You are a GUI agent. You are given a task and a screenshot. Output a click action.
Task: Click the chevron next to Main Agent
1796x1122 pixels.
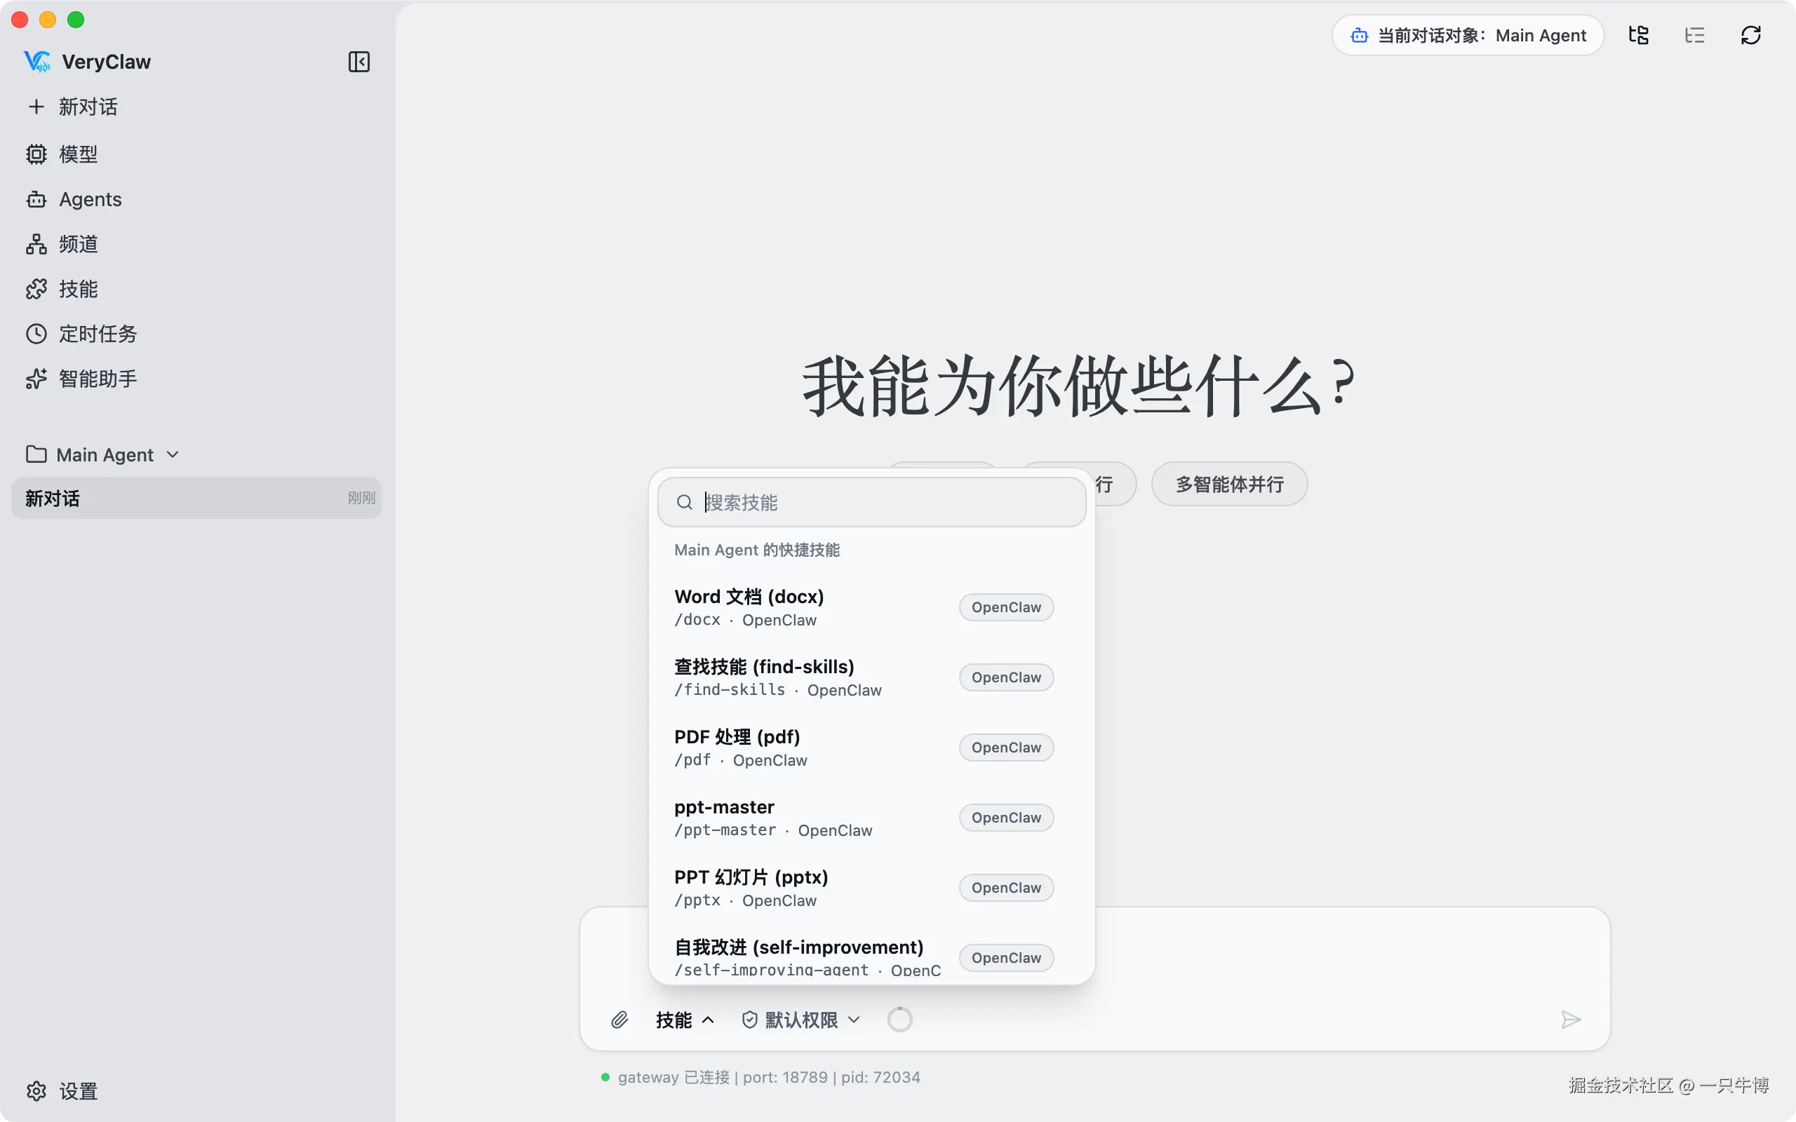click(173, 454)
